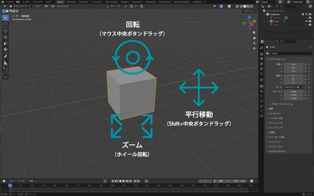The height and width of the screenshot is (196, 314).
Task: Uncheck the Collection exclude checkbox
Action: [x=303, y=14]
